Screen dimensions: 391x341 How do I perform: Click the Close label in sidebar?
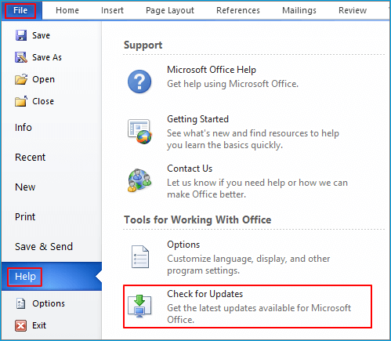pos(43,101)
